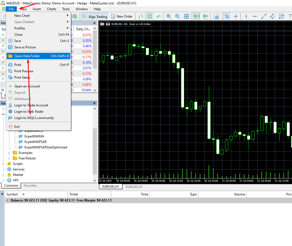Switch to the Favorites tab
This screenshot has width=292, height=246.
tap(30, 186)
